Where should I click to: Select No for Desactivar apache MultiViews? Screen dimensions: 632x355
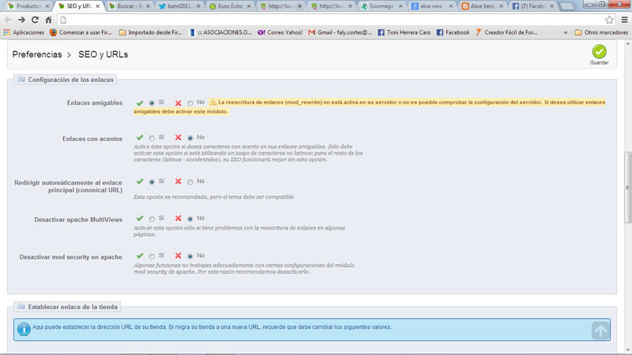(190, 219)
